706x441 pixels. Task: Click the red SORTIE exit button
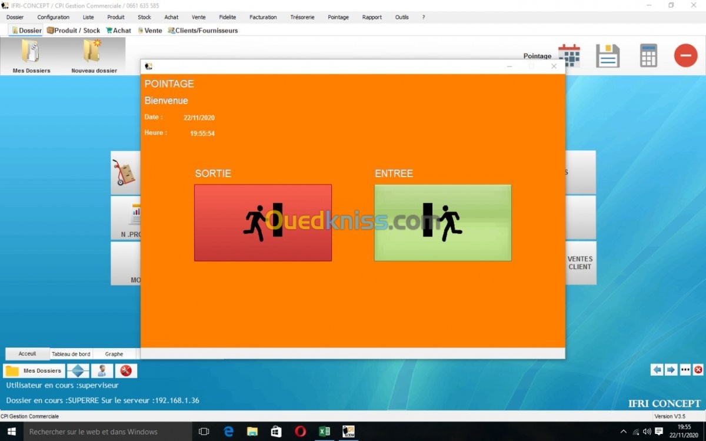click(262, 223)
